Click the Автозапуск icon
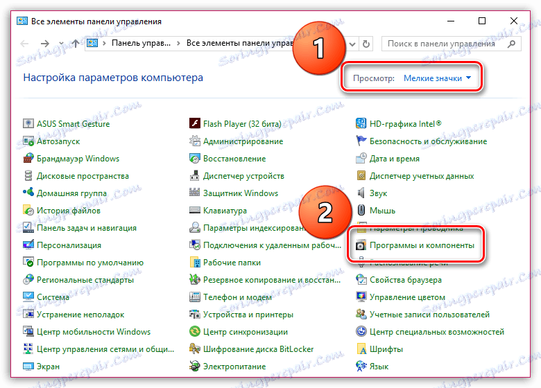 click(28, 141)
